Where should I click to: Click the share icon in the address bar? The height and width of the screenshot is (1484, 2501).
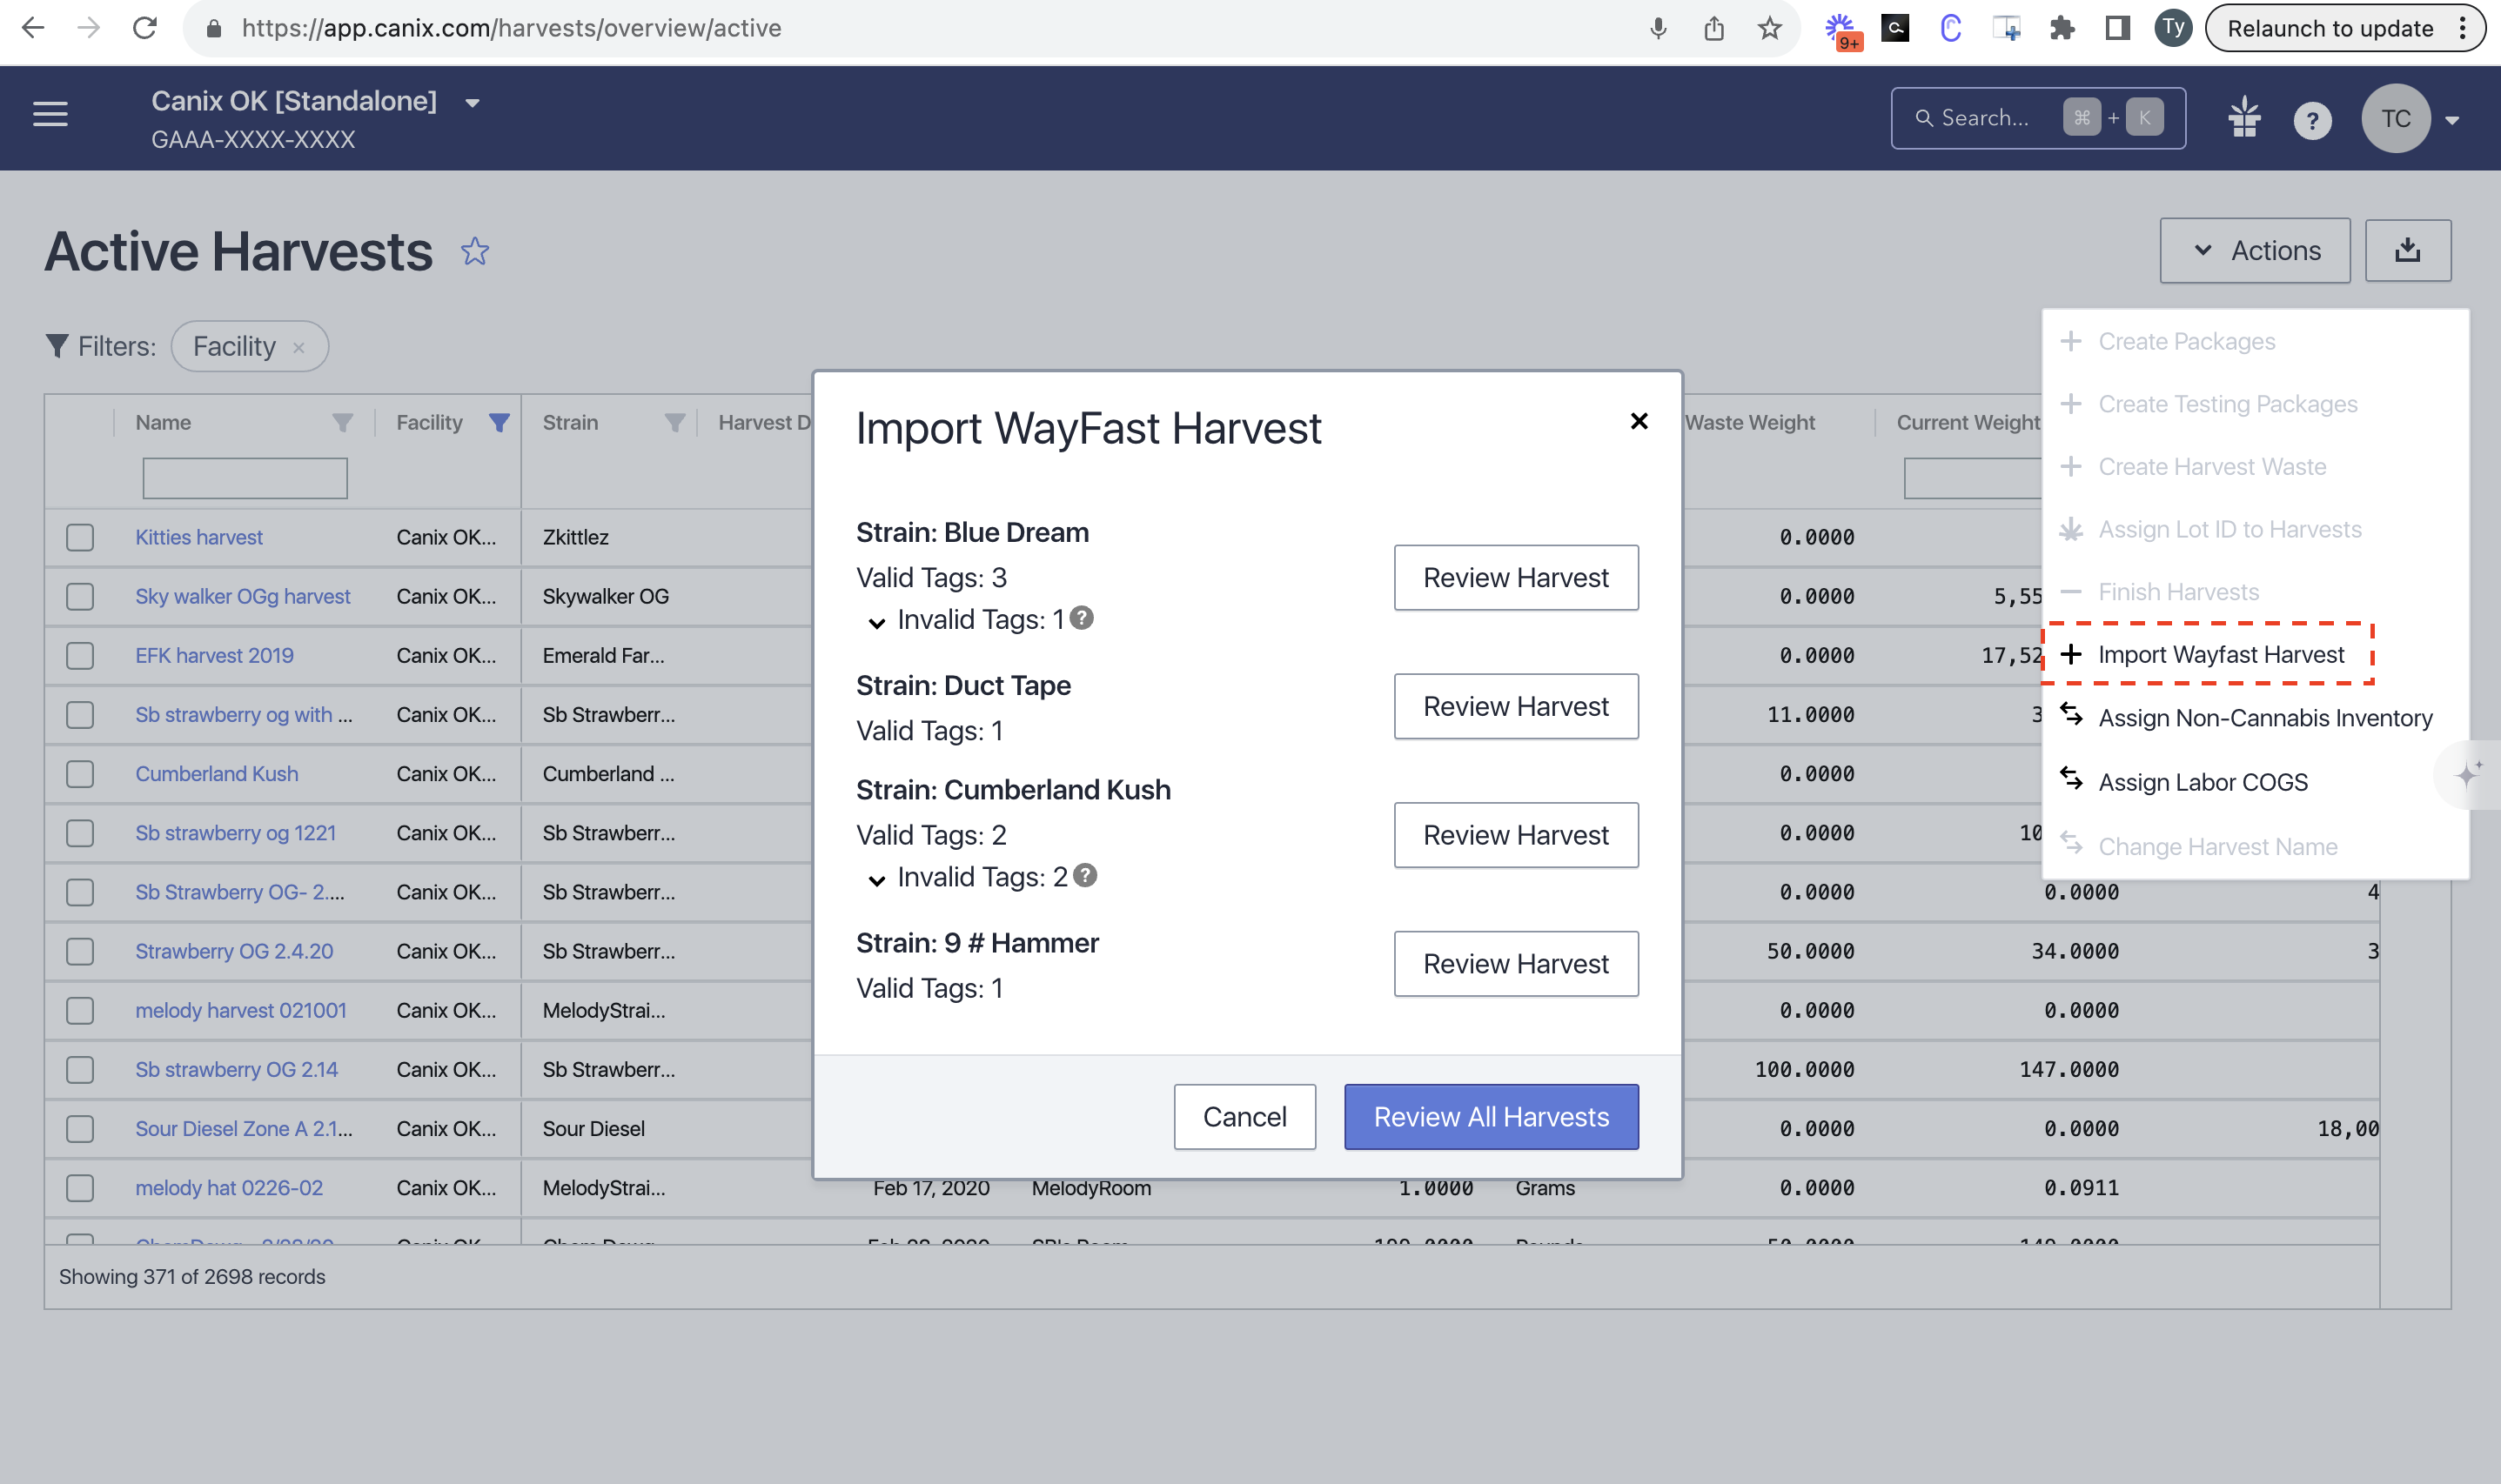1713,28
